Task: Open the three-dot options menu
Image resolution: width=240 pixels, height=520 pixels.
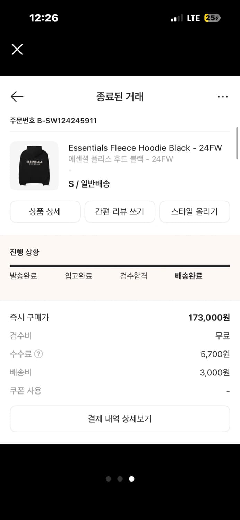Action: point(223,96)
